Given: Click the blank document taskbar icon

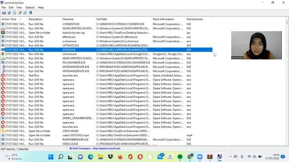Looking at the screenshot, I should [x=150, y=157].
